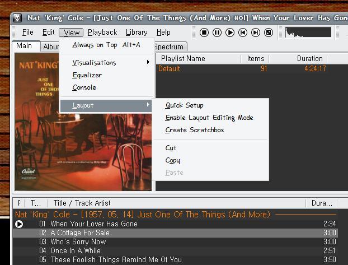Skip to previous track button

243,32
